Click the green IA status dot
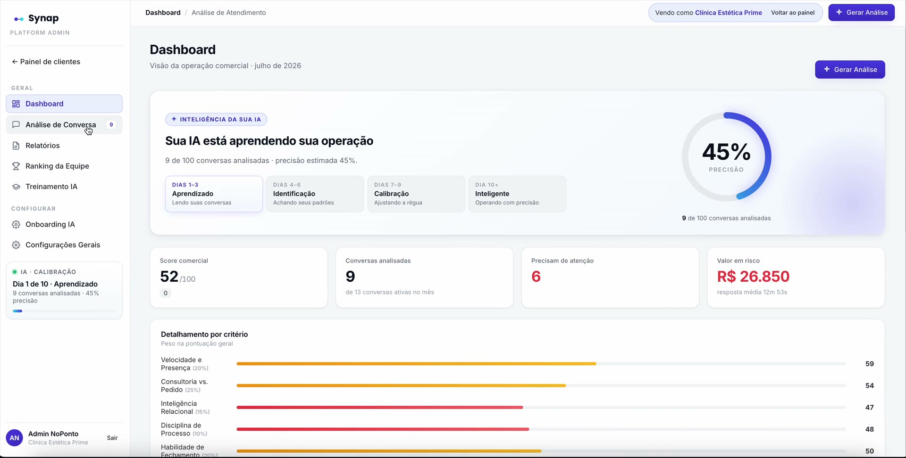 coord(15,272)
